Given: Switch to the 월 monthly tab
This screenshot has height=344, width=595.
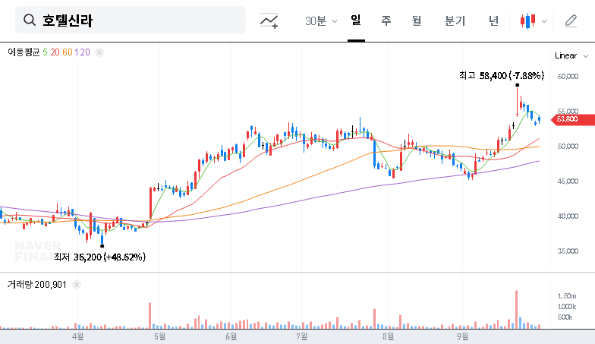Looking at the screenshot, I should tap(417, 21).
